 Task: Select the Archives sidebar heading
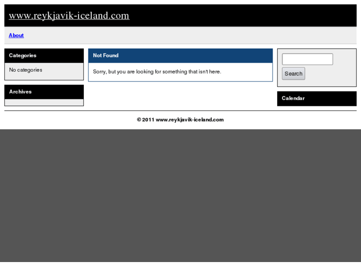(x=20, y=91)
